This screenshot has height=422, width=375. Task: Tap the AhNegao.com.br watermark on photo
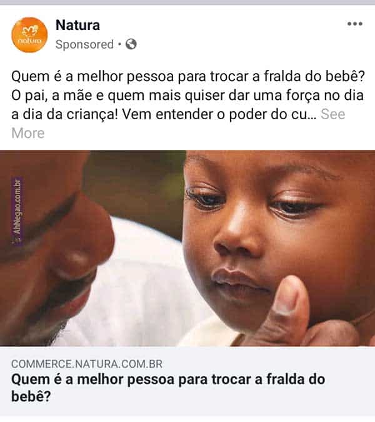point(17,210)
